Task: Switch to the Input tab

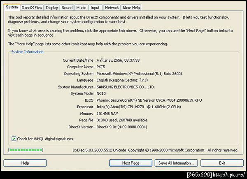Action: click(x=95, y=7)
